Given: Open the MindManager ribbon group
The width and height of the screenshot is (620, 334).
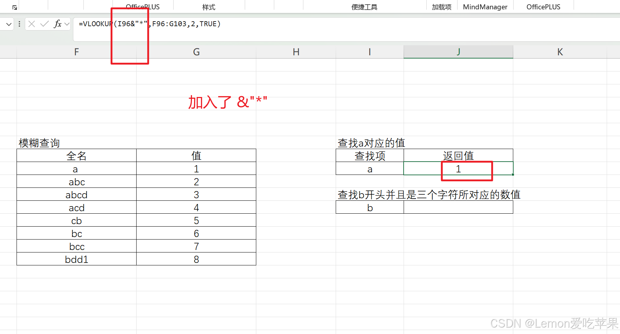Looking at the screenshot, I should pos(485,7).
